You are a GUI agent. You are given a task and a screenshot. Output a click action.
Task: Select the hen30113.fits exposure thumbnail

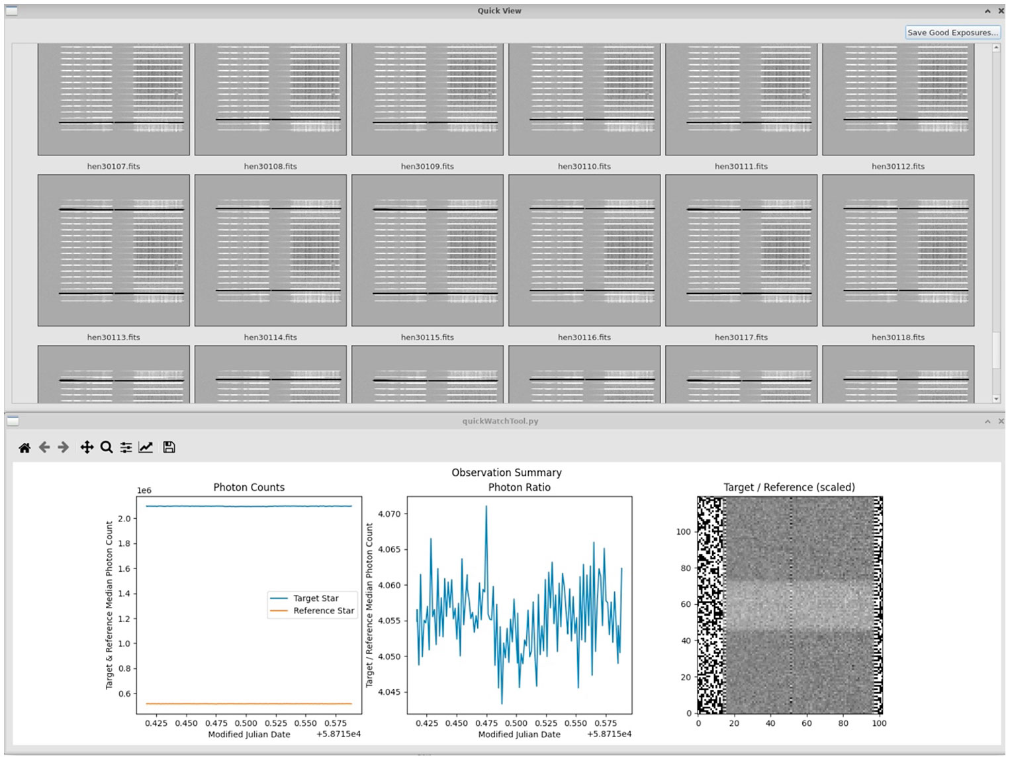click(114, 250)
